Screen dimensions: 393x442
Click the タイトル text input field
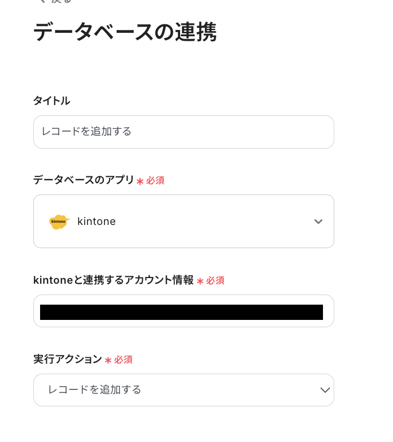(x=184, y=132)
